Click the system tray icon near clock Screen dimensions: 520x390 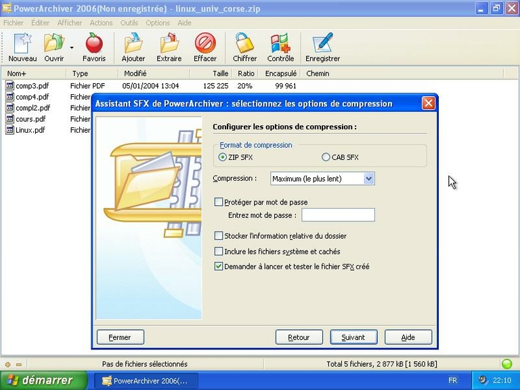pyautogui.click(x=483, y=380)
